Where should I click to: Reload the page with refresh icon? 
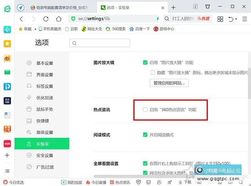[x=46, y=19]
